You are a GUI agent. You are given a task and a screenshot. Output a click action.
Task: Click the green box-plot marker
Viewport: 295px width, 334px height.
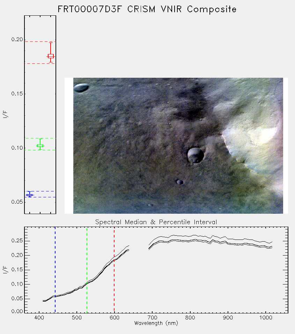click(40, 146)
